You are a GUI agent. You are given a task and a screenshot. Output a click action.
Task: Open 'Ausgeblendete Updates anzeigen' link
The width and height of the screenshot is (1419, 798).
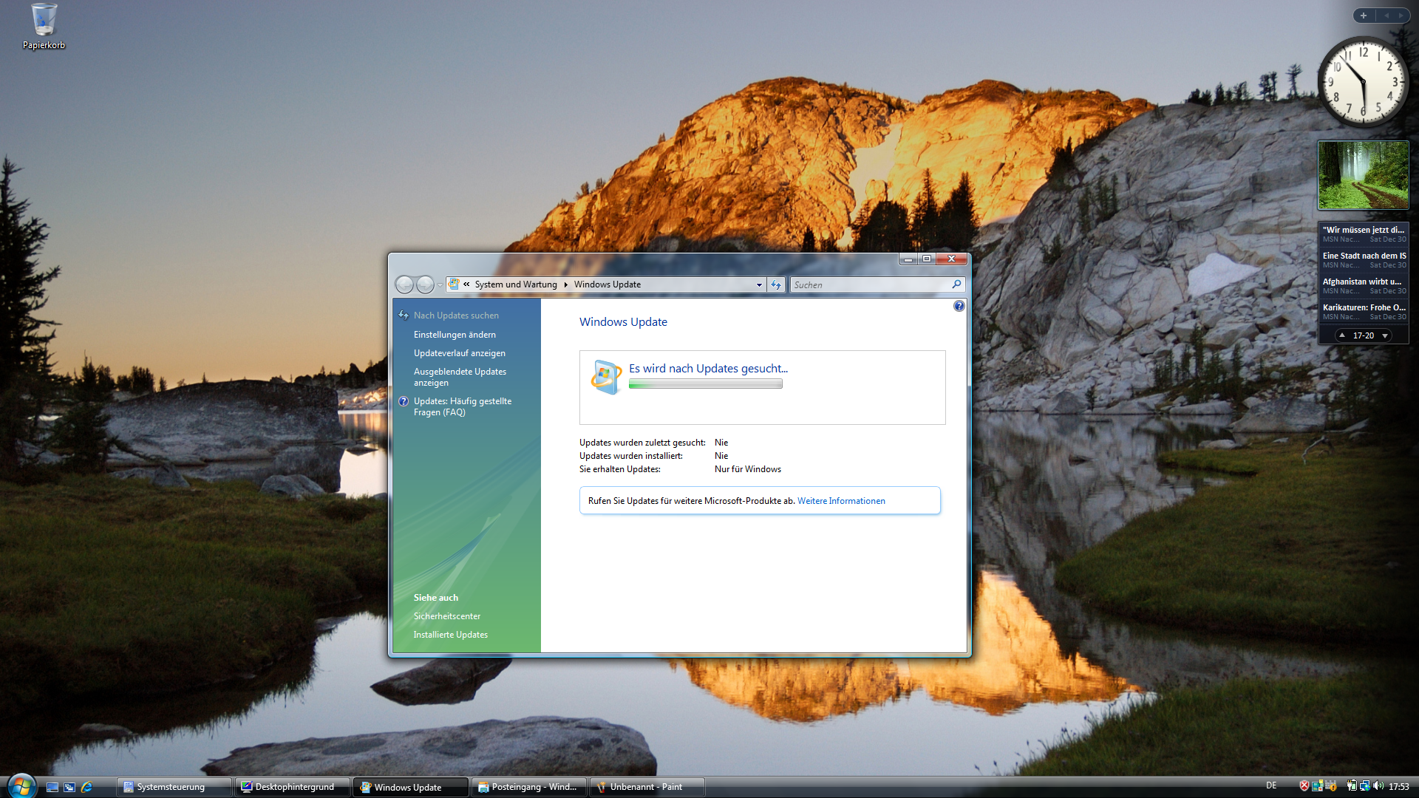[460, 377]
